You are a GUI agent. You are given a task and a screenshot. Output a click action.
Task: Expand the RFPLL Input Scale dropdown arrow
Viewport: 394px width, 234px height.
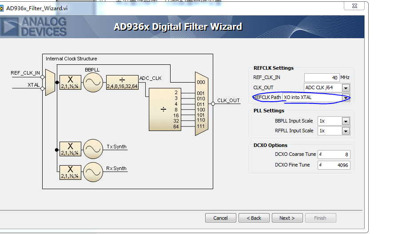(x=346, y=131)
